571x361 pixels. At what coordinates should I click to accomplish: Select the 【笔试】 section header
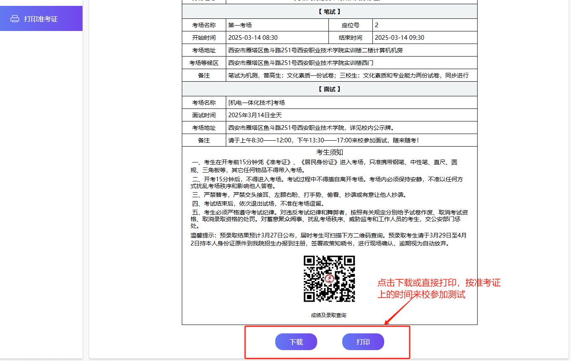point(329,12)
